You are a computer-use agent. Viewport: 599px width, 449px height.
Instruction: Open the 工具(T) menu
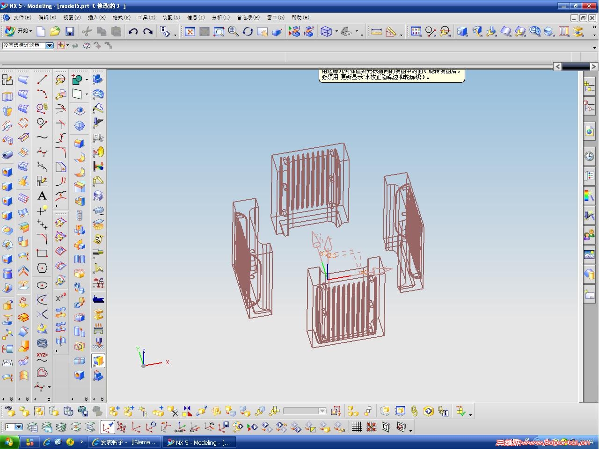[146, 17]
